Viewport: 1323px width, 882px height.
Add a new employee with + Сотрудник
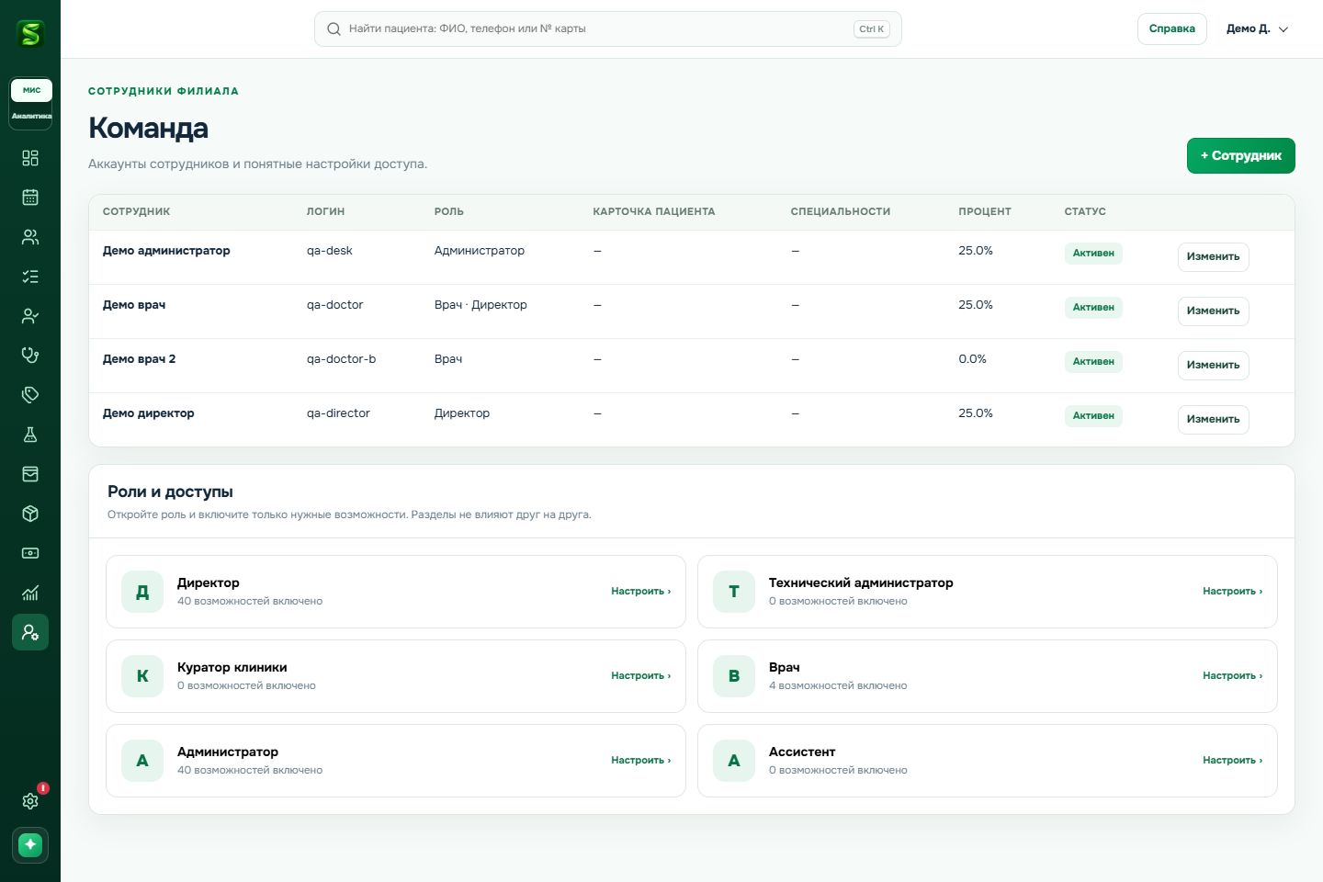point(1240,155)
